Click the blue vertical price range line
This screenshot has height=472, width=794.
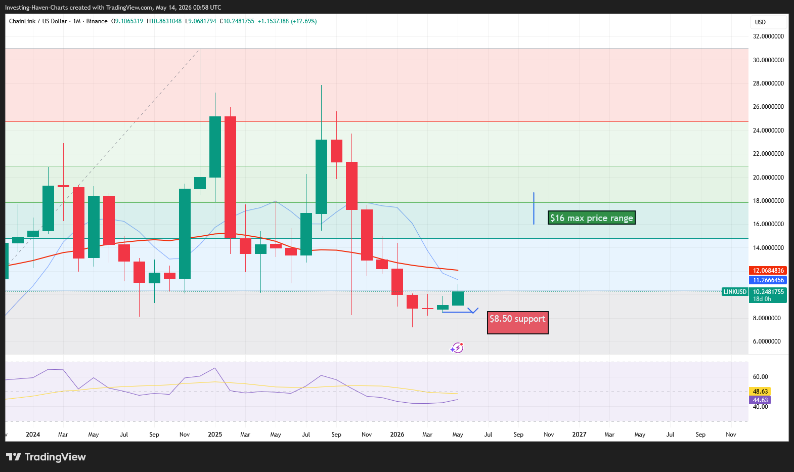coord(534,208)
